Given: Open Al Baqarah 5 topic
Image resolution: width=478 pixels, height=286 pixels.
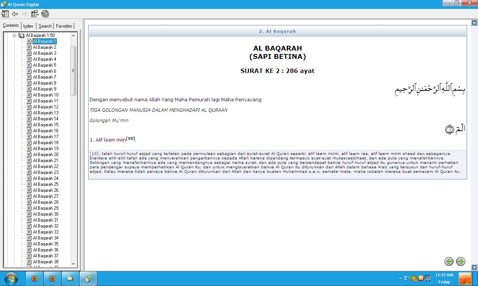Looking at the screenshot, I should pos(44,65).
